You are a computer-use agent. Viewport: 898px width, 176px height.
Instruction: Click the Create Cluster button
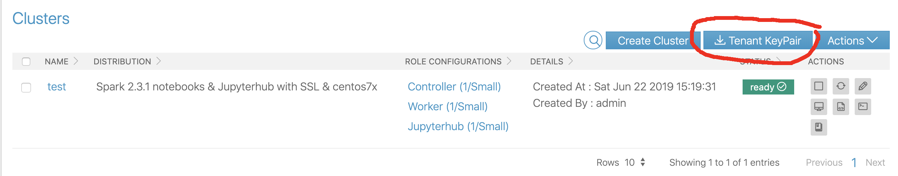[x=653, y=41]
